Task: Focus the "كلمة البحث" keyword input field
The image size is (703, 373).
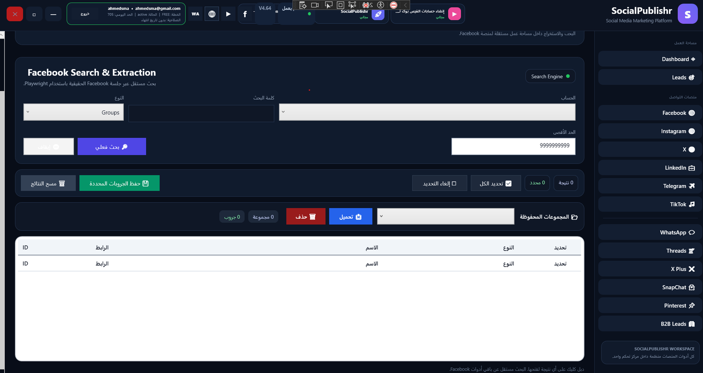Action: click(201, 113)
